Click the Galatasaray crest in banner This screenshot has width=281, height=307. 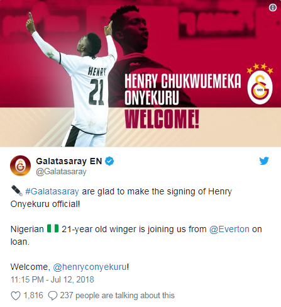260,84
